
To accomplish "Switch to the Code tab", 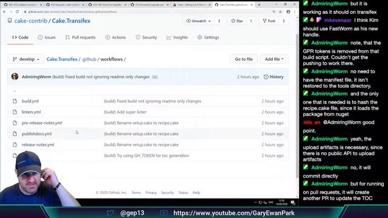I will pos(20,38).
